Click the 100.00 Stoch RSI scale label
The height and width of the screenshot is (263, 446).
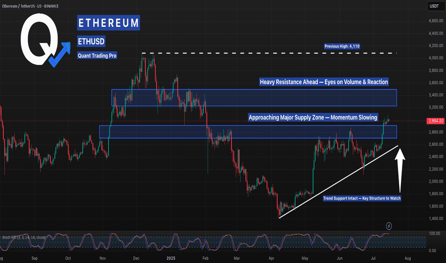click(x=435, y=233)
